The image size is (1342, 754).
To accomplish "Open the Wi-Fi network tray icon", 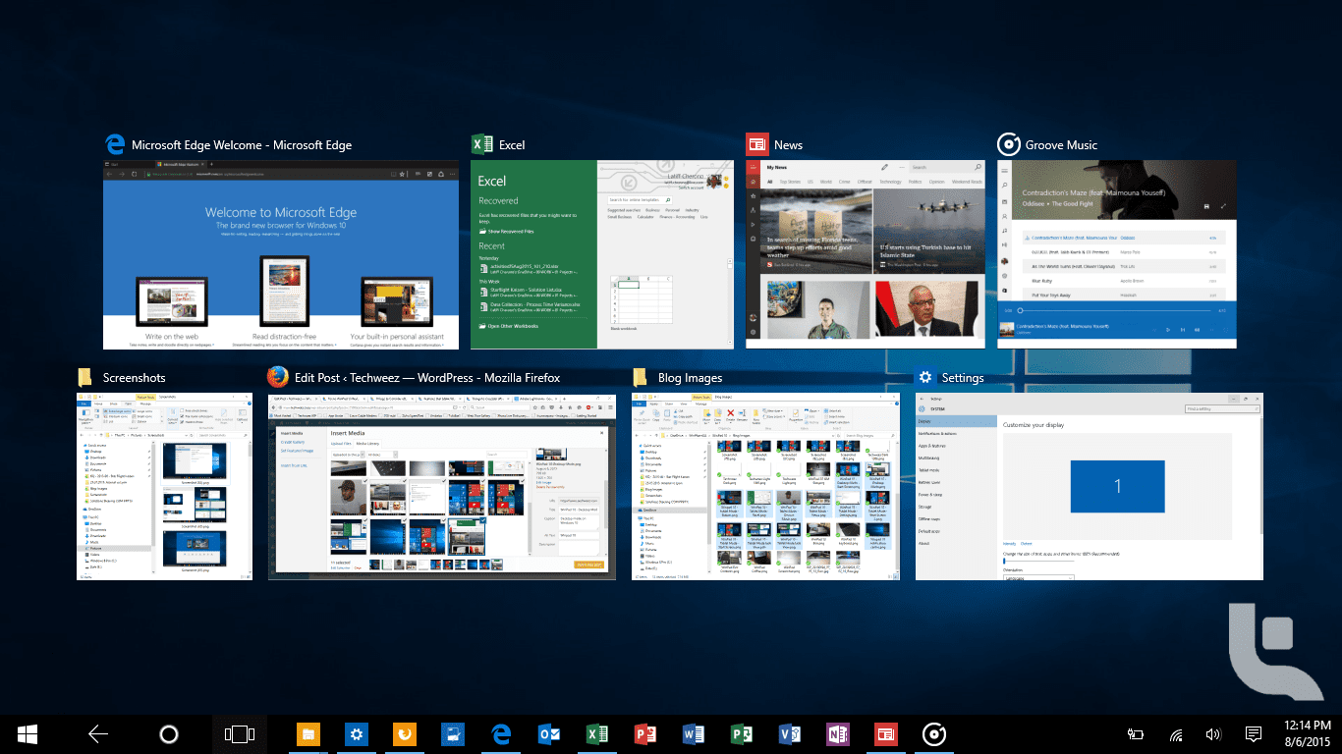I will [1176, 734].
